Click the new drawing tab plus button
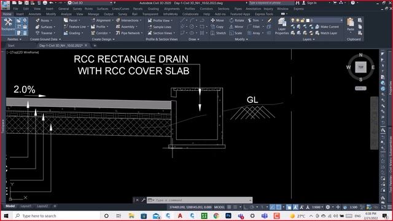This screenshot has width=393, height=221. 95,45
